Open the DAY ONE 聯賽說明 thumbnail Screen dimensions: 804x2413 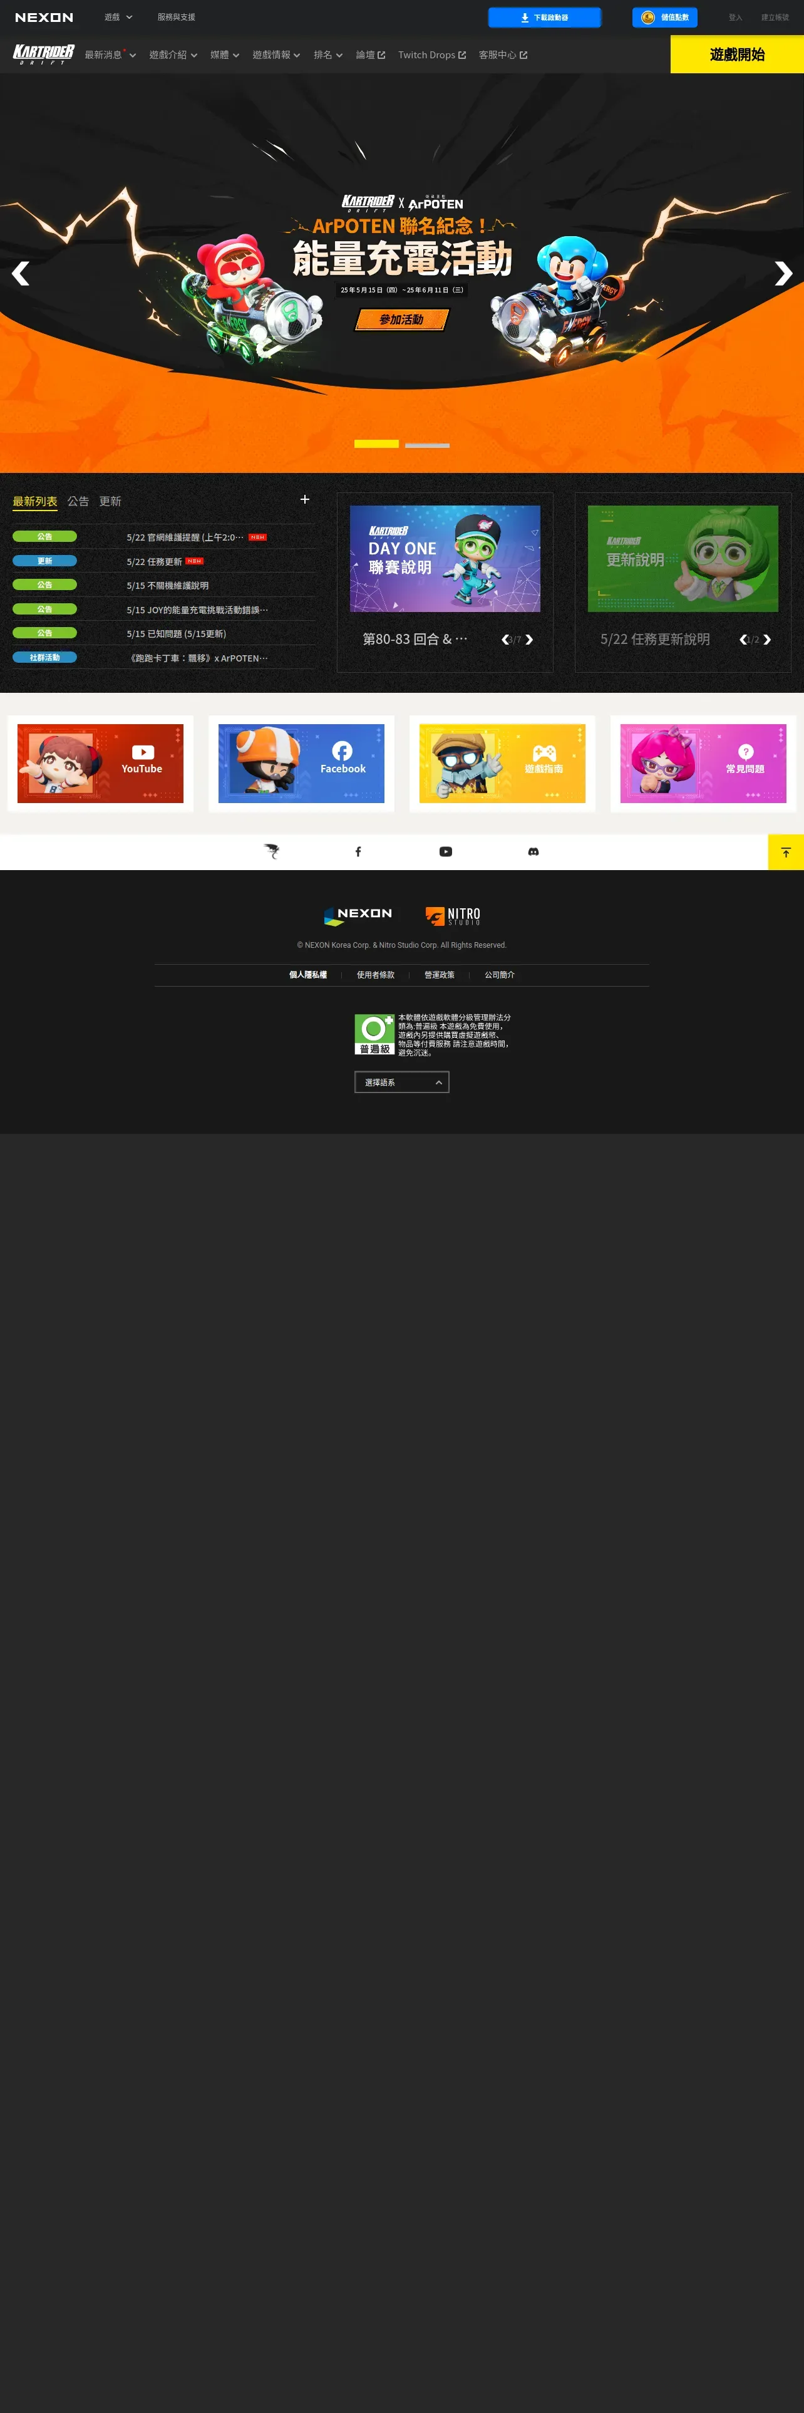pos(445,558)
